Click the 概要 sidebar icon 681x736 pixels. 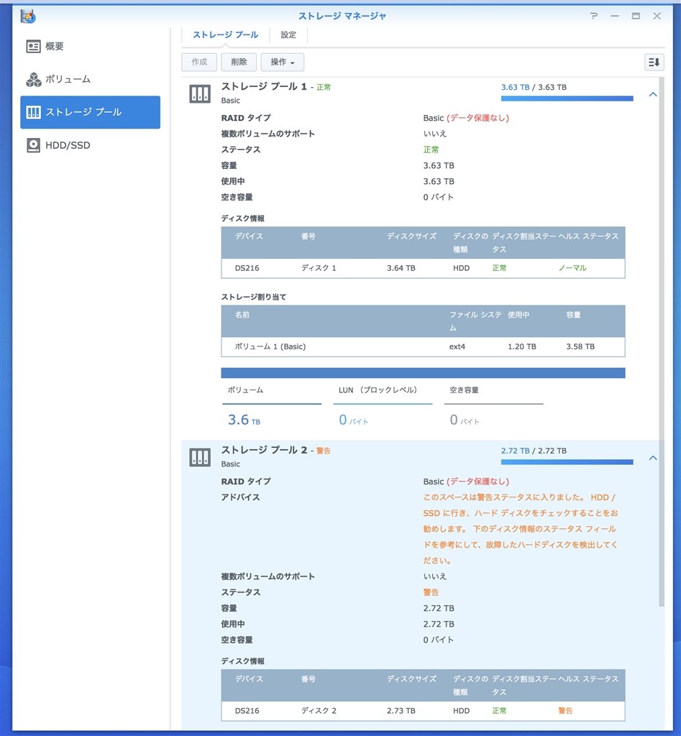(33, 47)
